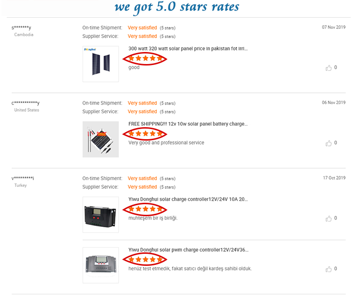Open grey pwm charge controller product image
The image size is (362, 301).
pyautogui.click(x=100, y=265)
